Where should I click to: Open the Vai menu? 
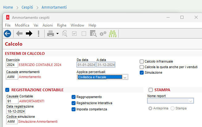36,25
